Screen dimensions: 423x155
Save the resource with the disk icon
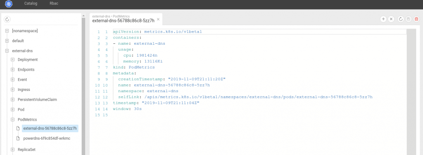(x=409, y=19)
